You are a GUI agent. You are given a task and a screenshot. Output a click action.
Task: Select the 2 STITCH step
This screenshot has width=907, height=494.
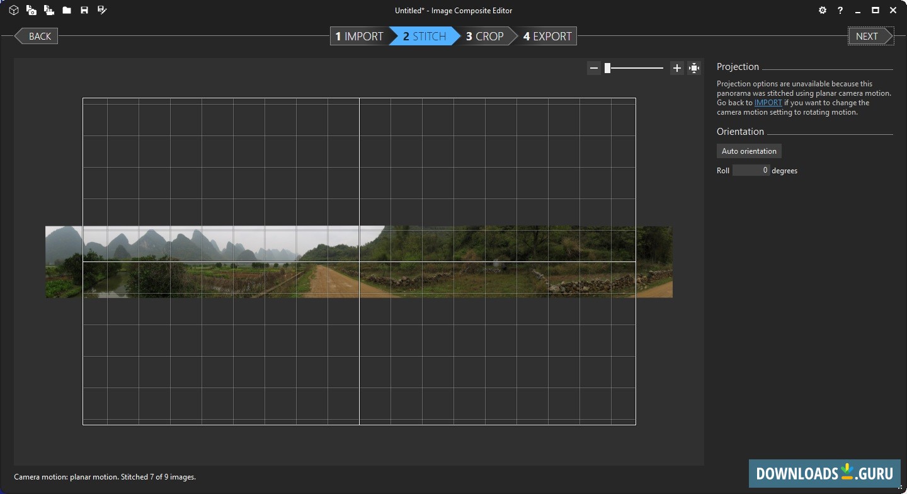(x=425, y=37)
